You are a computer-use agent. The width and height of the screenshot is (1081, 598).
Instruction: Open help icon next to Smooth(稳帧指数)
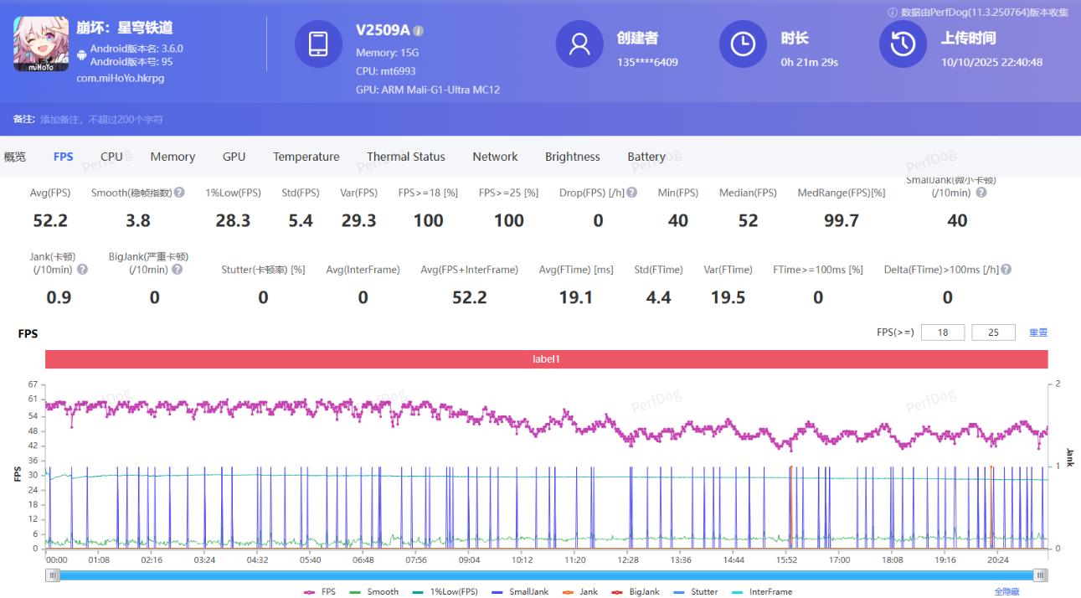coord(179,193)
